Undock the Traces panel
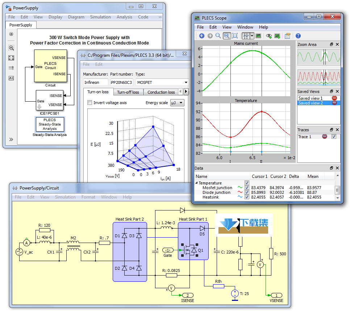 point(332,130)
